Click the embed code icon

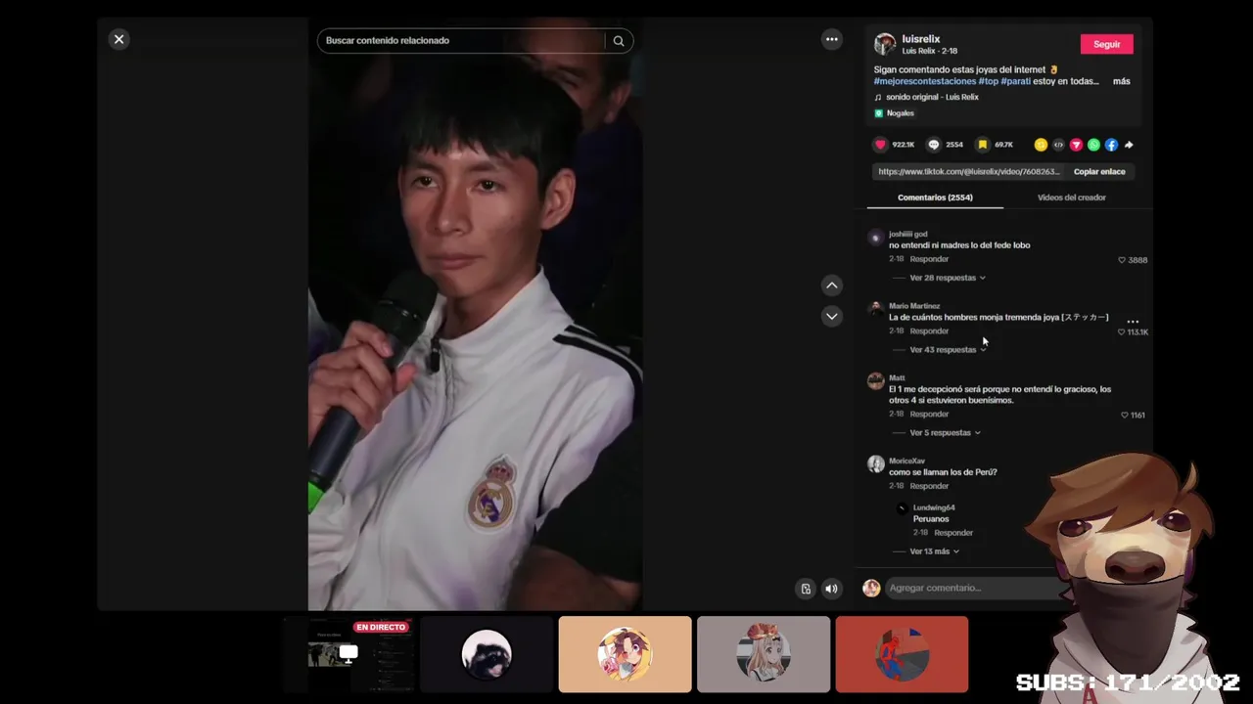click(x=1058, y=145)
